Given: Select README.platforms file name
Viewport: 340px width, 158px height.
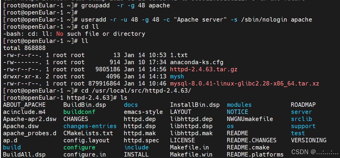Looking at the screenshot, I should pyautogui.click(x=255, y=154).
